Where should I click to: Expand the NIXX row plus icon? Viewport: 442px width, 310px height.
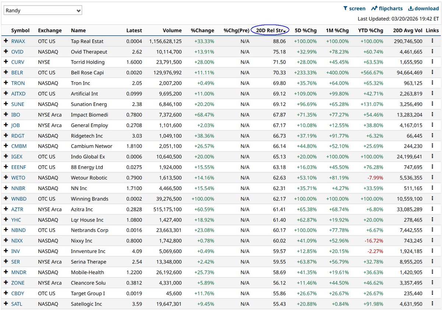[6, 241]
